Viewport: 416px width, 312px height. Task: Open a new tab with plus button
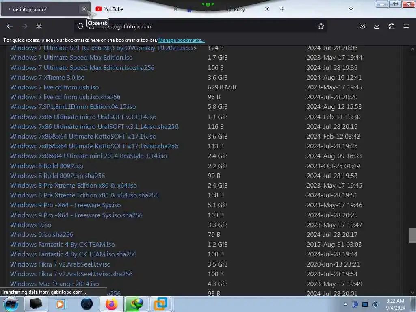282,9
